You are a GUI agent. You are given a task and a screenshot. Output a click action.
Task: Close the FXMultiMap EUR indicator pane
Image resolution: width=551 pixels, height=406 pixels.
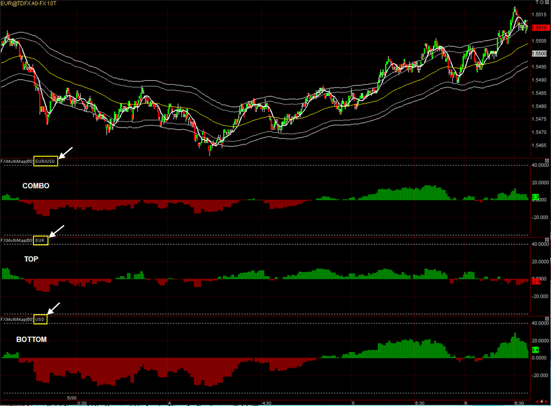[547, 240]
